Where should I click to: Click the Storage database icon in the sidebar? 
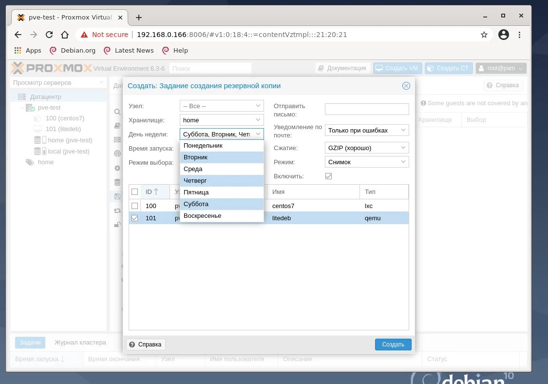pyautogui.click(x=117, y=182)
